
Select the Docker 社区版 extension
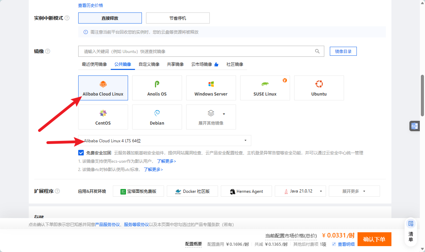pos(192,191)
